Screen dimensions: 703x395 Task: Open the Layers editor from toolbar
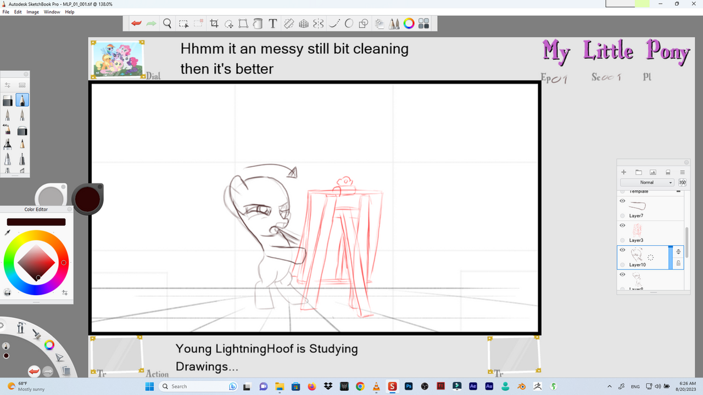tap(380, 24)
